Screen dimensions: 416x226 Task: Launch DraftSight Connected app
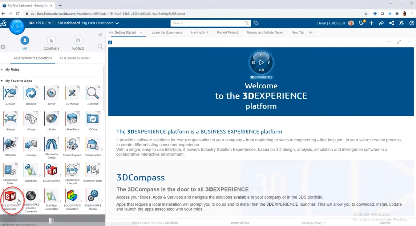[x=51, y=196]
